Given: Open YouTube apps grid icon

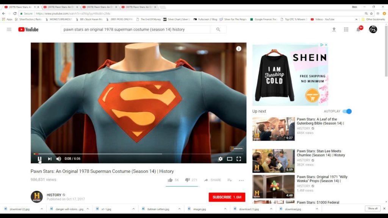Looking at the screenshot, I should pos(346,30).
